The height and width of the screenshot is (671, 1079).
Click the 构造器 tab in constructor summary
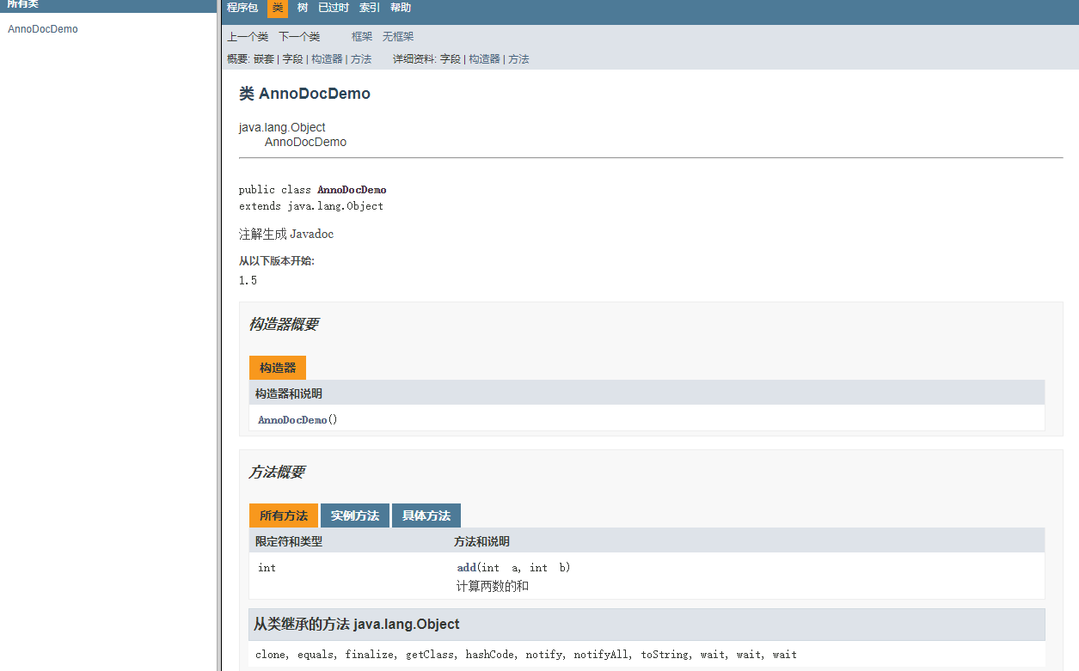tap(278, 368)
